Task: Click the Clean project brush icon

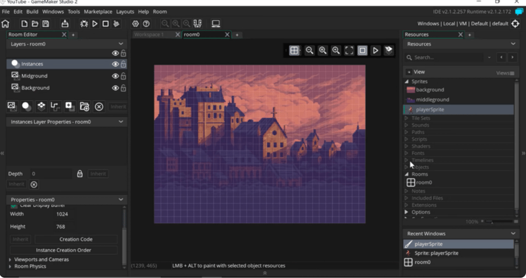Action: pyautogui.click(x=116, y=24)
